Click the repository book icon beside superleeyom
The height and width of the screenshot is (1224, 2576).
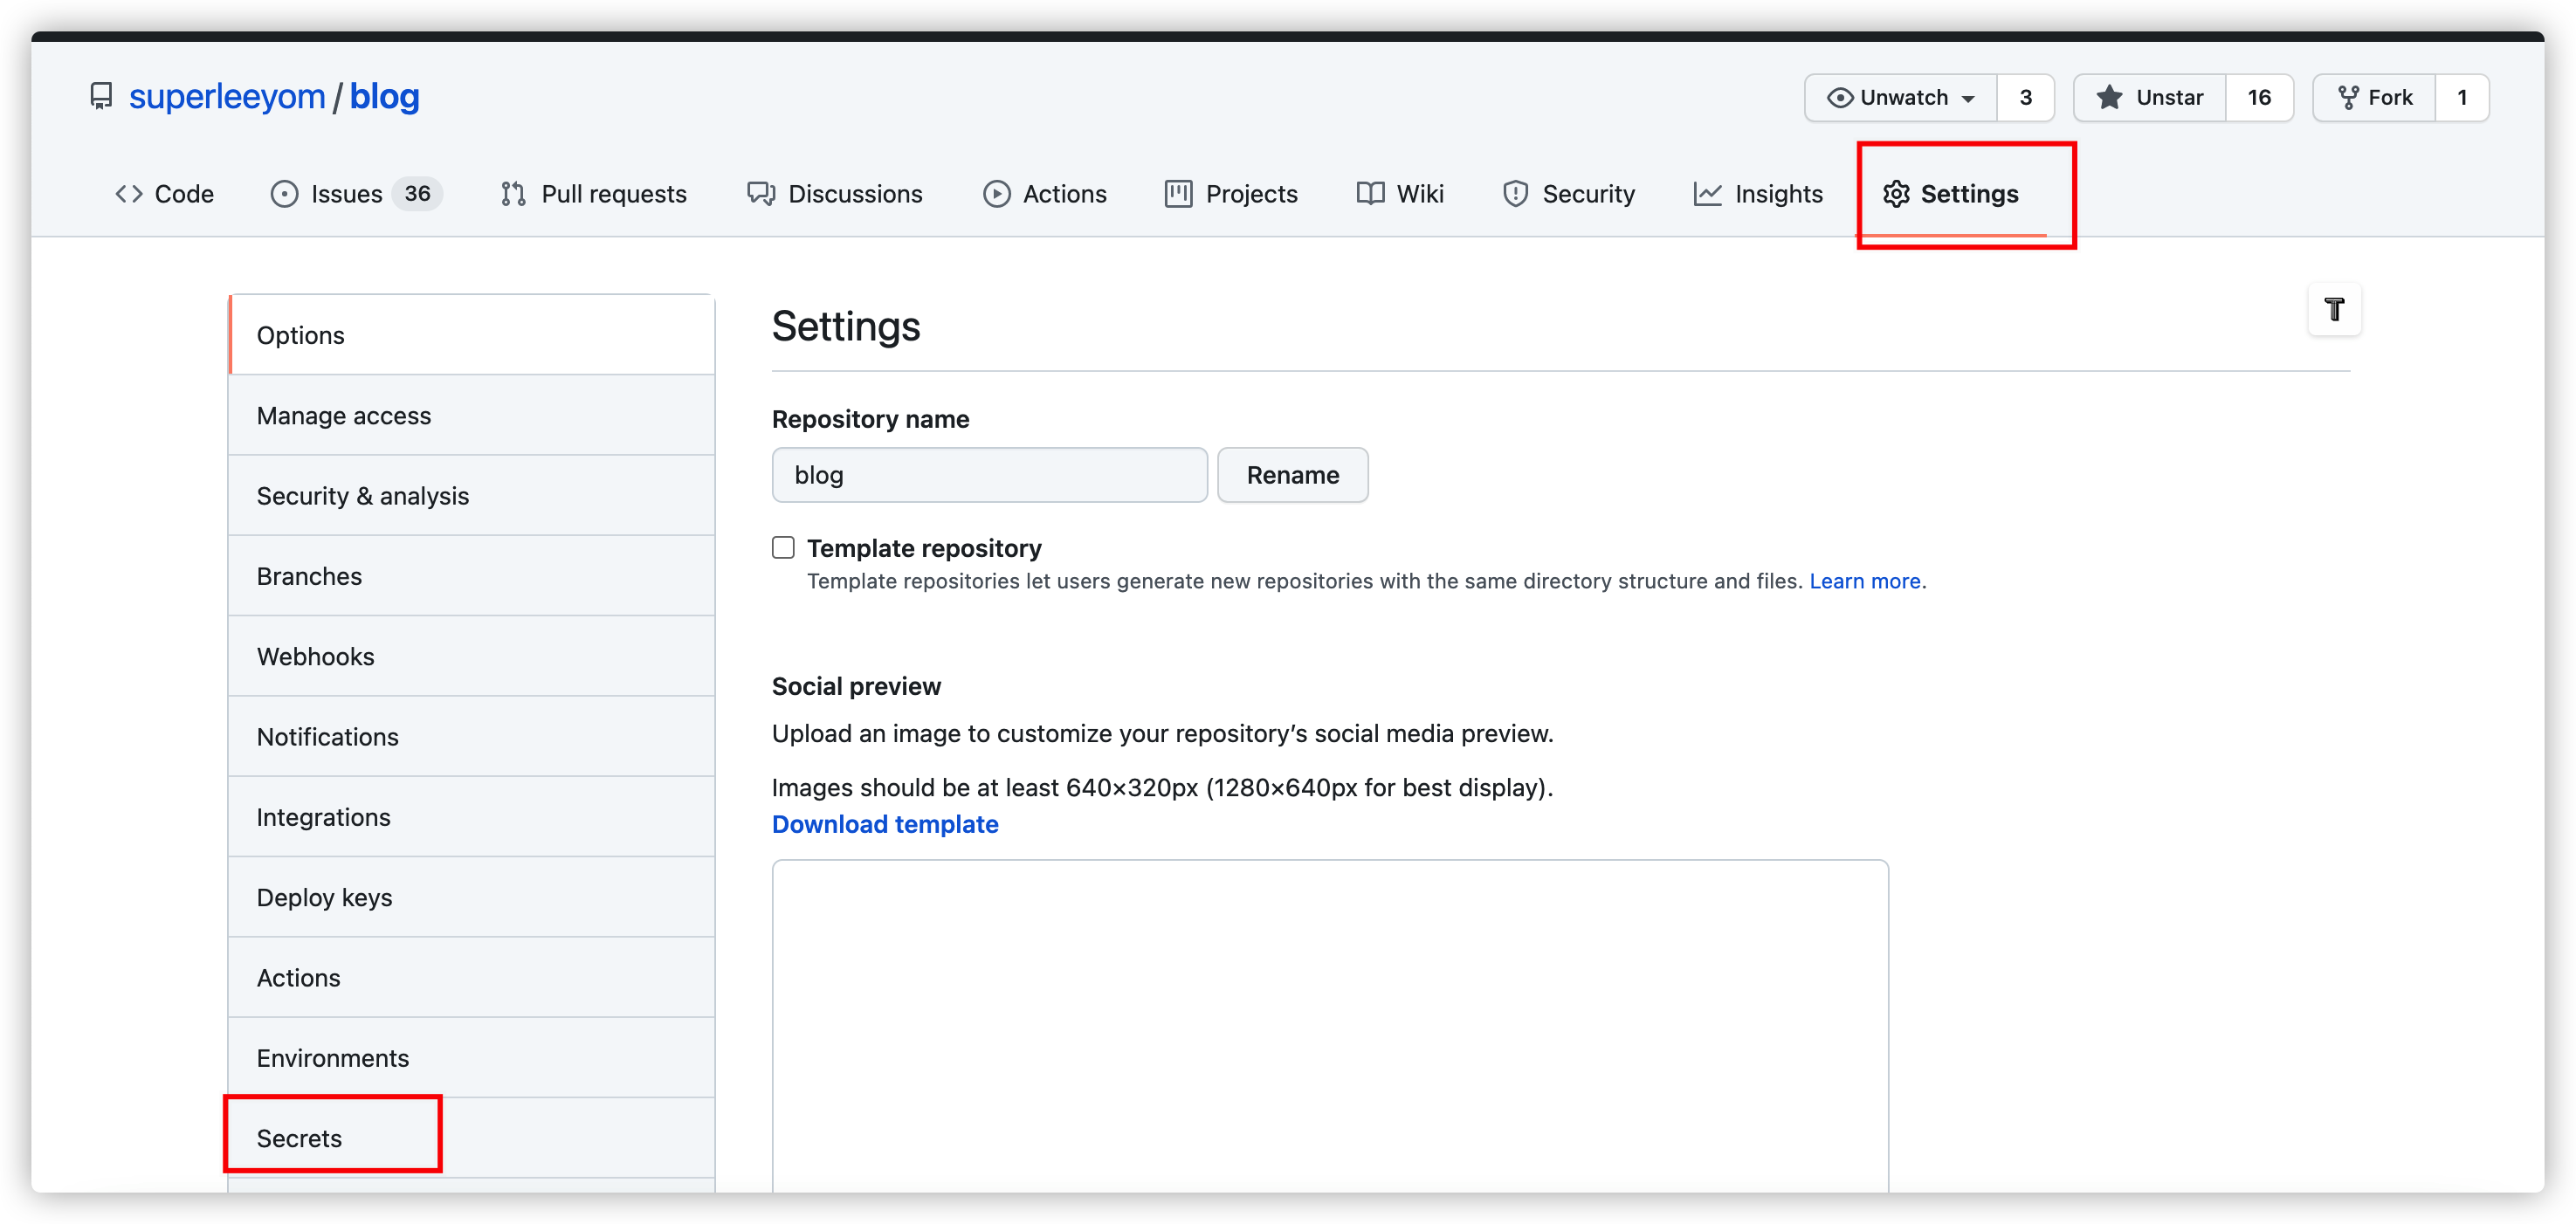101,97
